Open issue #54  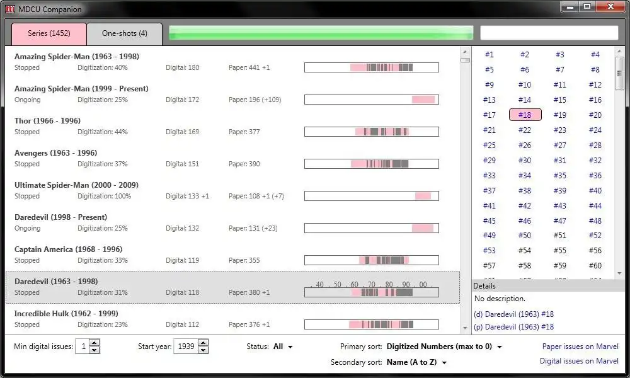point(524,251)
